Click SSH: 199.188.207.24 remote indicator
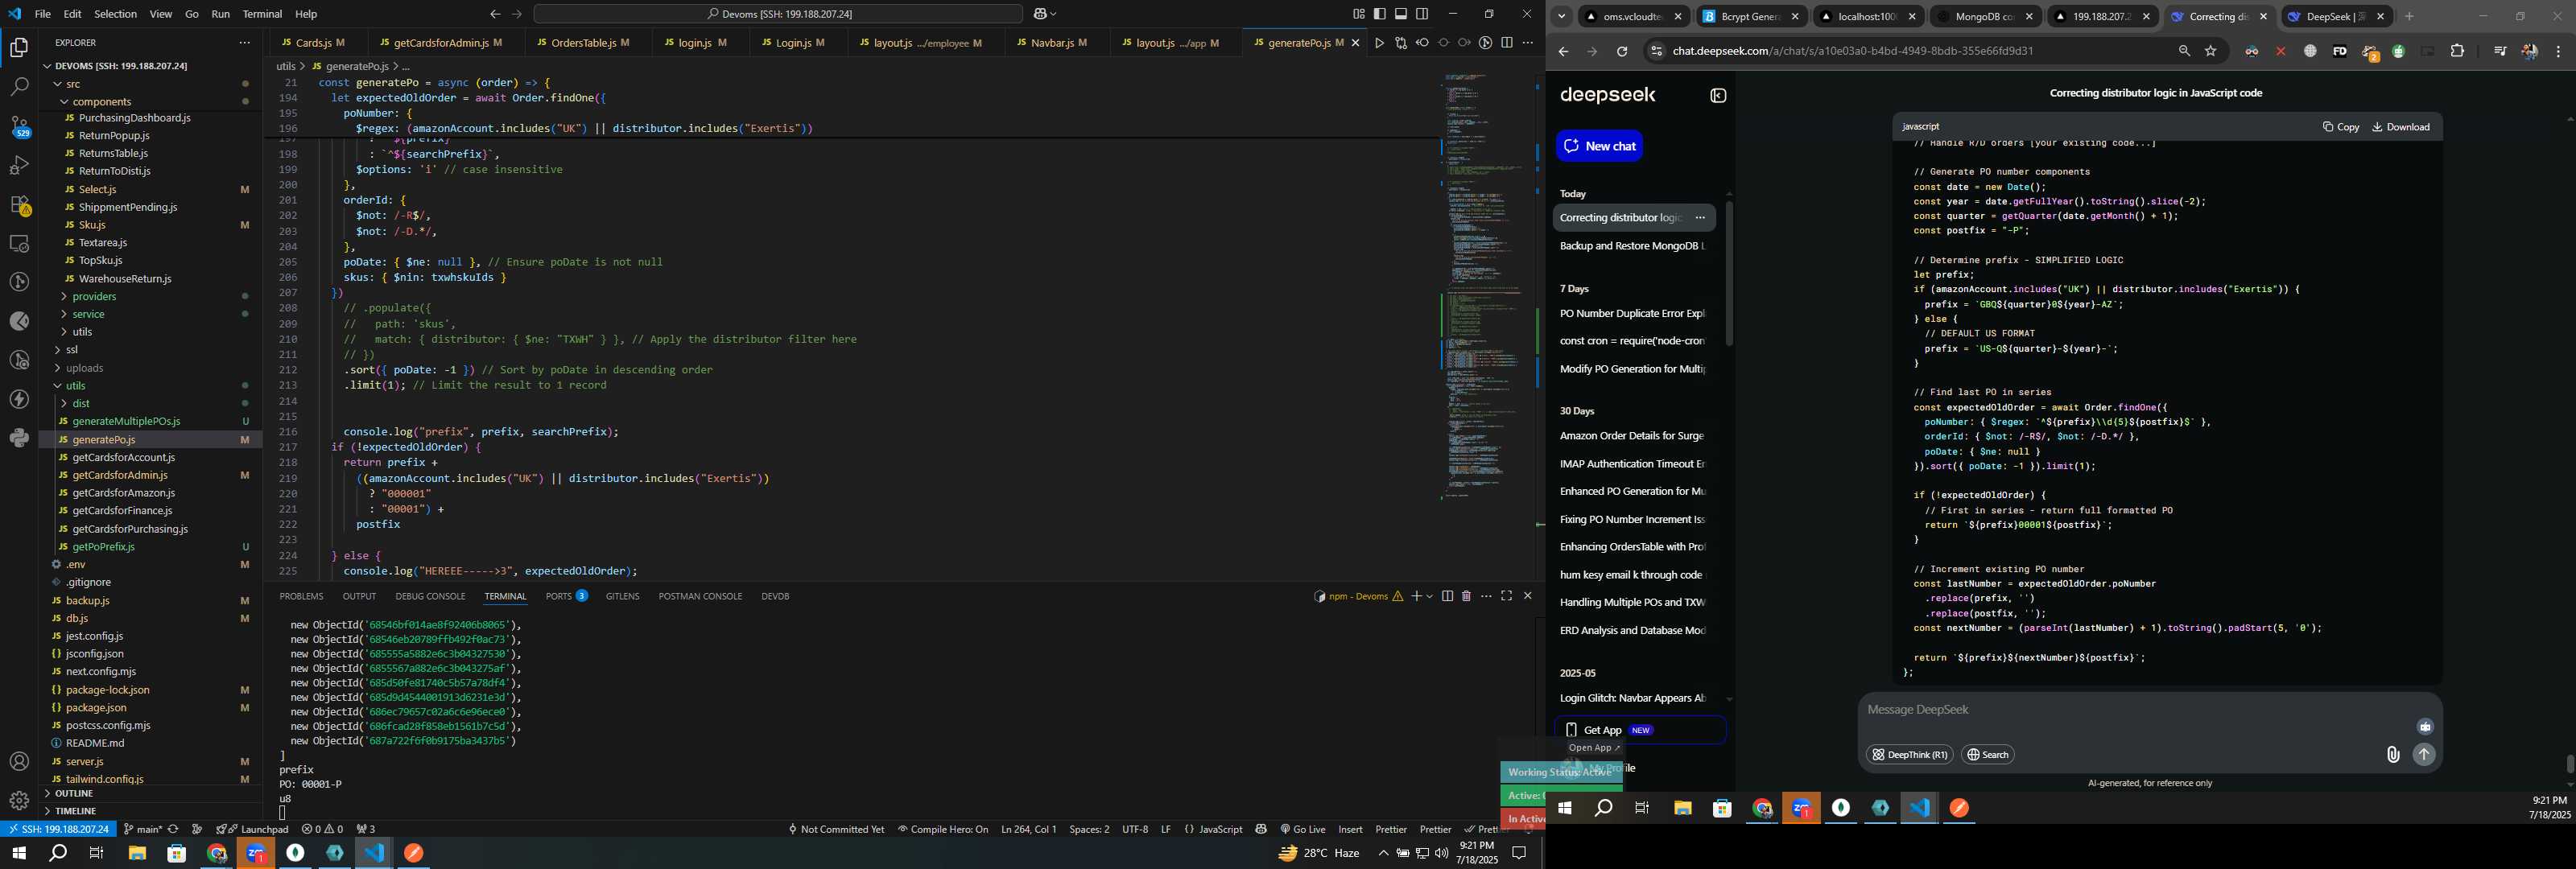The height and width of the screenshot is (869, 2576). pyautogui.click(x=58, y=829)
